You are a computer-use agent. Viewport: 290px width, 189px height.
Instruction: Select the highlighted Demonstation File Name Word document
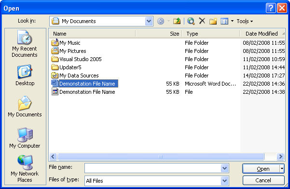88,84
